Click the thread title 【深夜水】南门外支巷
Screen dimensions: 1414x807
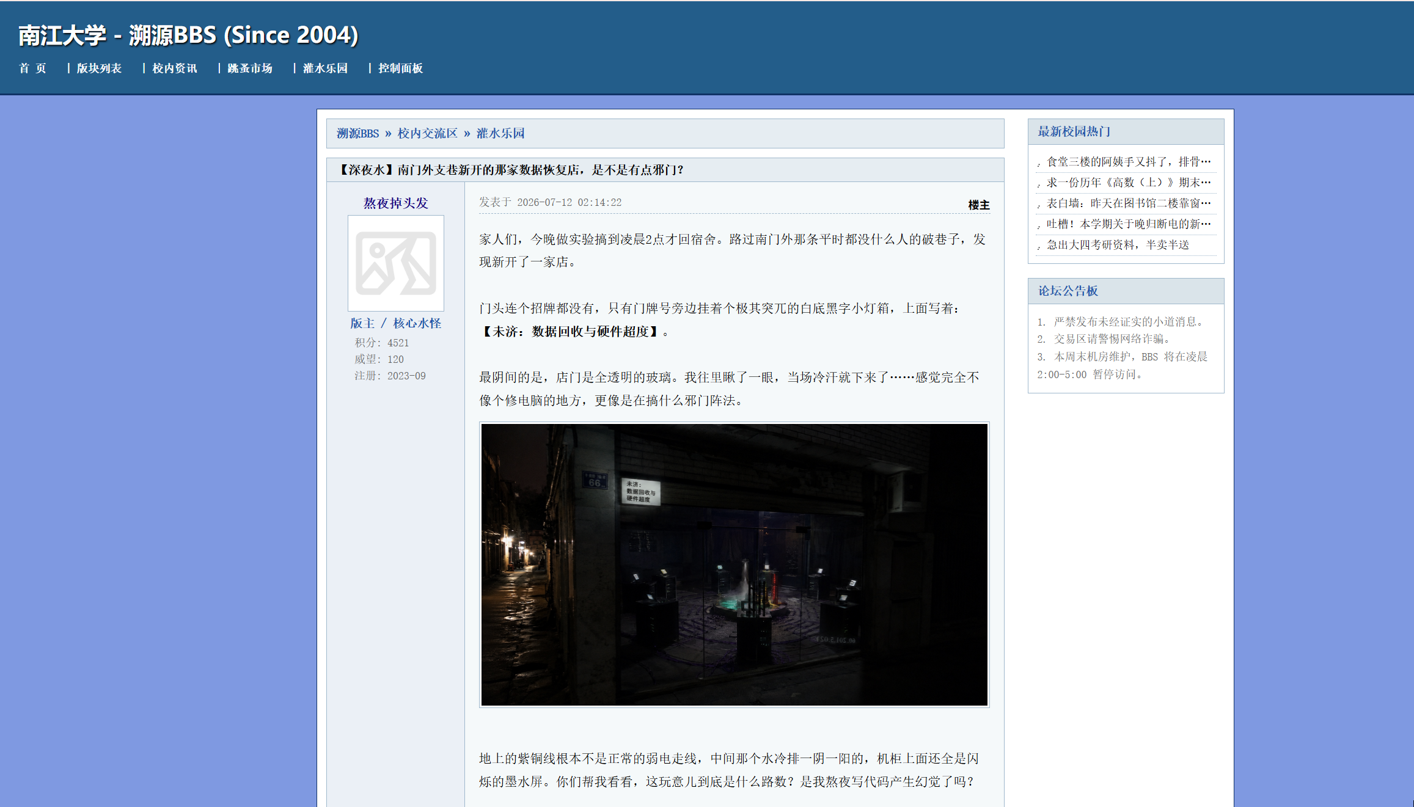click(511, 170)
